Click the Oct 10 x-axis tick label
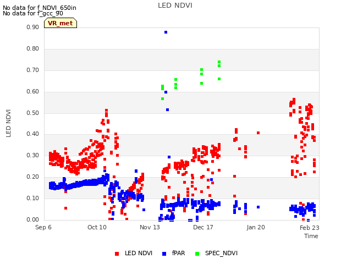352x264 pixels. (97, 227)
